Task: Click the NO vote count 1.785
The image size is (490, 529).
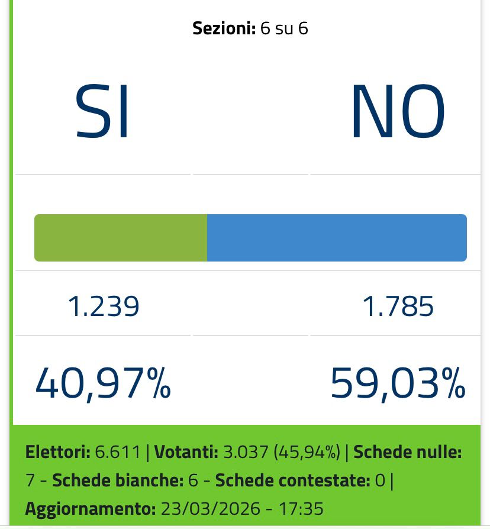Action: point(398,307)
